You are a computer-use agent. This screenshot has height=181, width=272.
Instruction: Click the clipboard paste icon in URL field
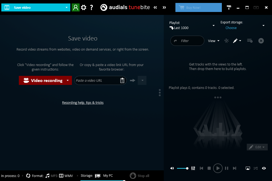(x=122, y=80)
